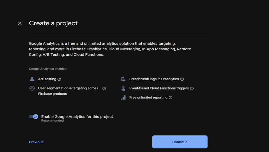Toggle Enable Google Analytics switch off
The width and height of the screenshot is (269, 152).
point(34,117)
